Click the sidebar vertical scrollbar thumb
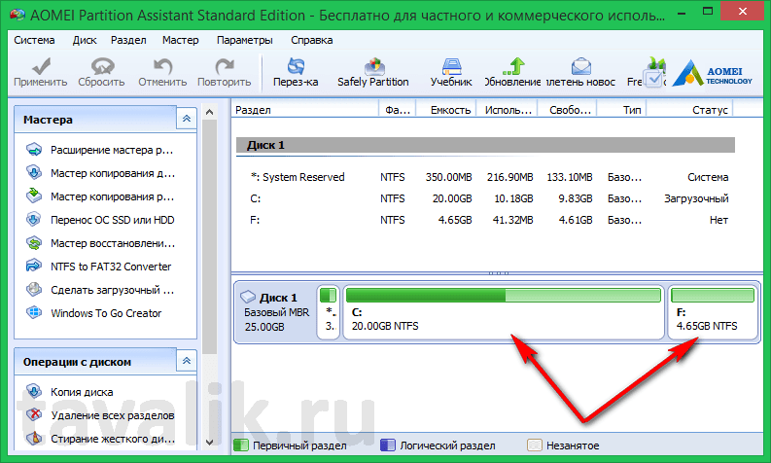The image size is (771, 463). point(209,236)
